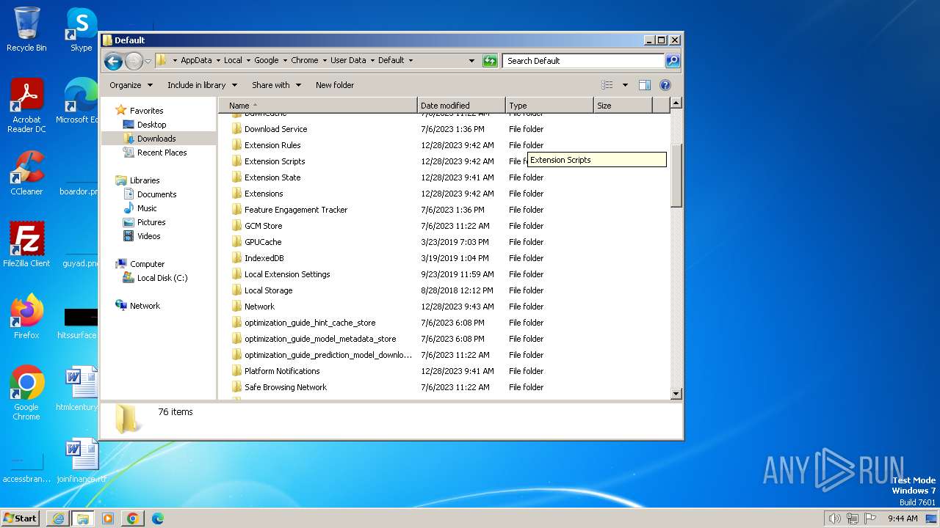Open the Share with dropdown
940x528 pixels.
point(276,85)
